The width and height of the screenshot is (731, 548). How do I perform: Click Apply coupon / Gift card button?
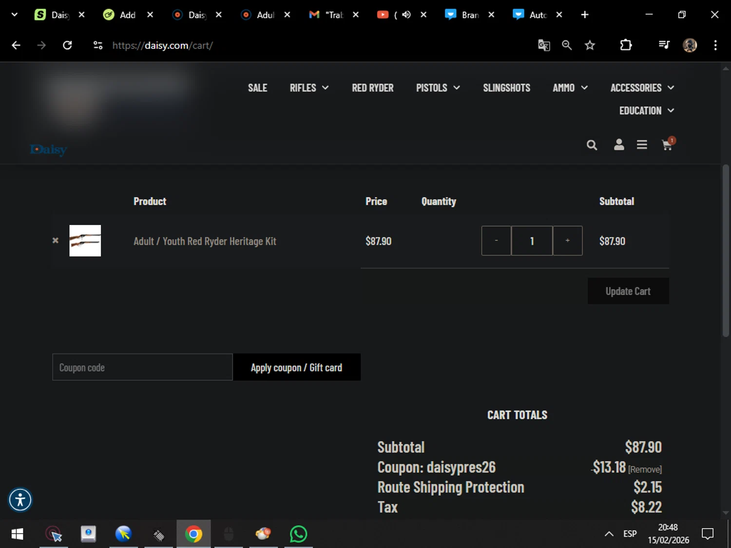coord(296,367)
